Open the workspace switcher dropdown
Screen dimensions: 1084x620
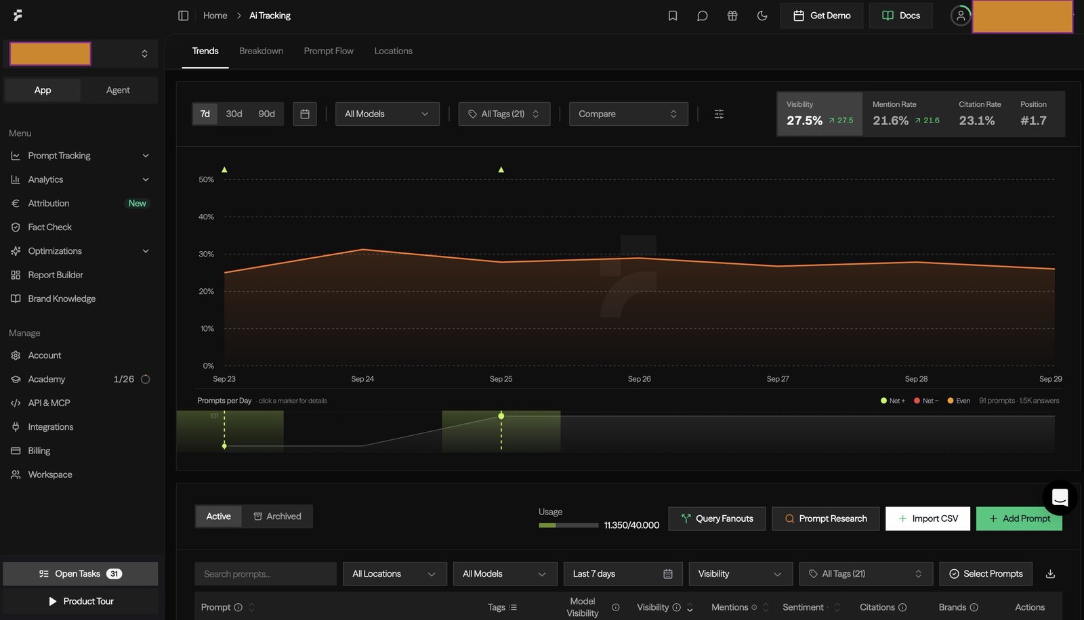(x=81, y=53)
